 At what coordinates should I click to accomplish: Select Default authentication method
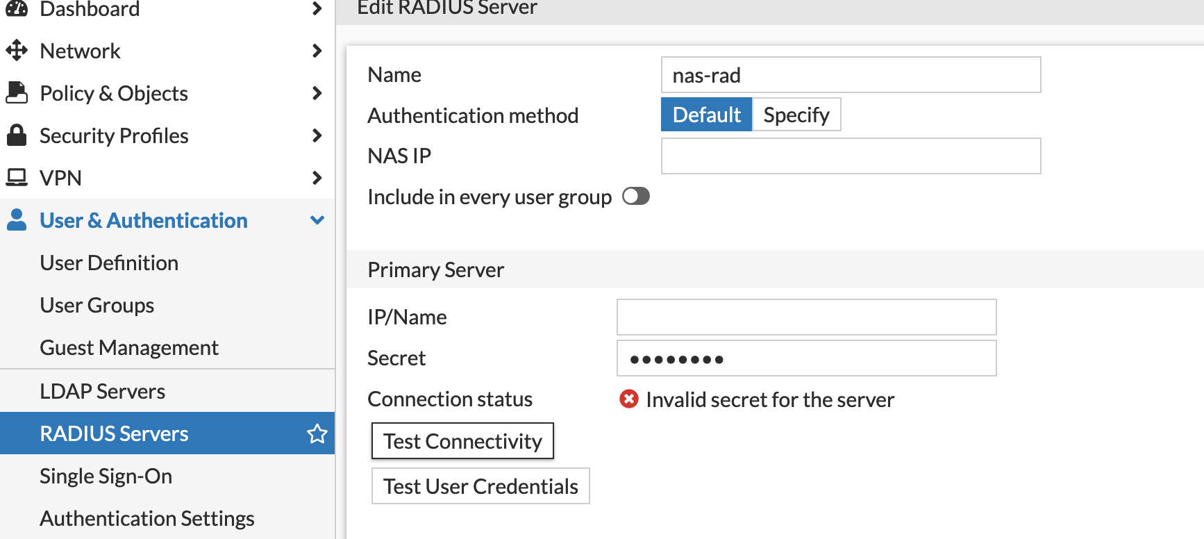706,115
